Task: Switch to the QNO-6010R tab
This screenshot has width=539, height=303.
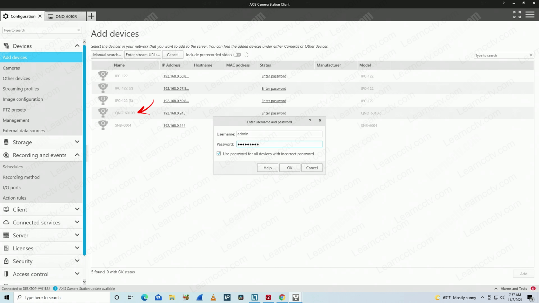Action: tap(66, 16)
